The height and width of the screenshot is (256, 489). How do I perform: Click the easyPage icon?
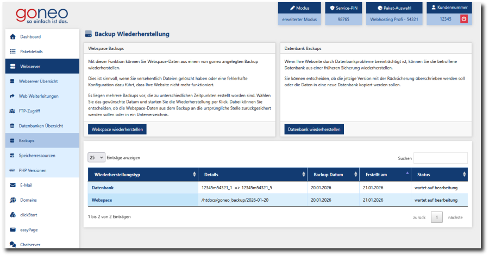(13, 230)
